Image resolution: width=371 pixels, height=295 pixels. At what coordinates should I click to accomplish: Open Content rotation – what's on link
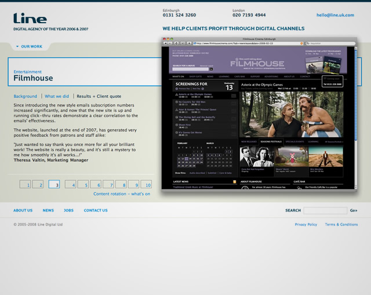(122, 194)
